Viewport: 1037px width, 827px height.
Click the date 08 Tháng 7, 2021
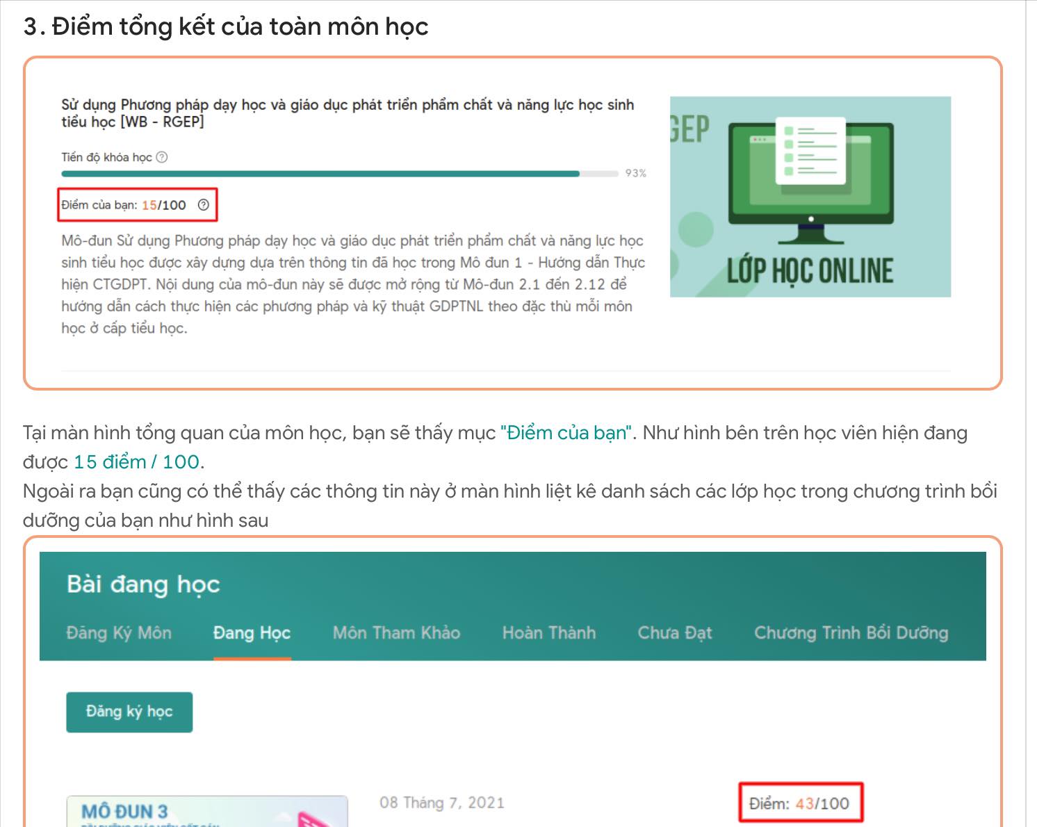442,802
